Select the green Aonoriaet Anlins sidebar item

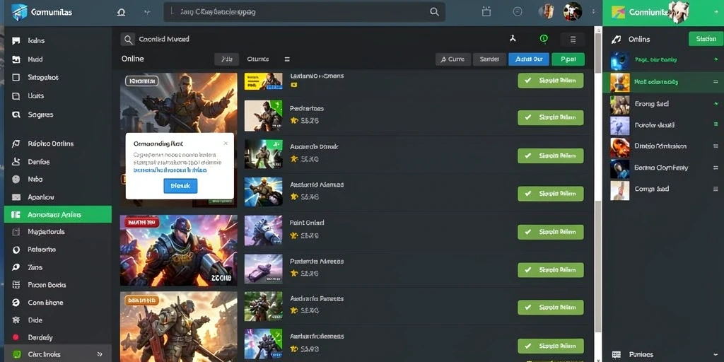point(58,215)
